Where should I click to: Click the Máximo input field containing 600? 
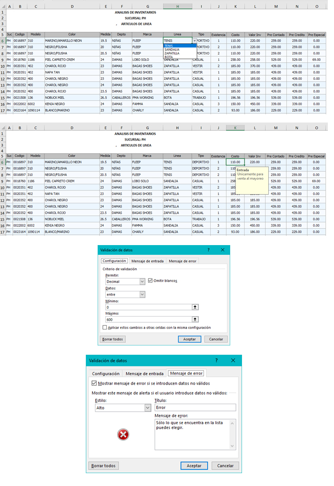tap(149, 319)
